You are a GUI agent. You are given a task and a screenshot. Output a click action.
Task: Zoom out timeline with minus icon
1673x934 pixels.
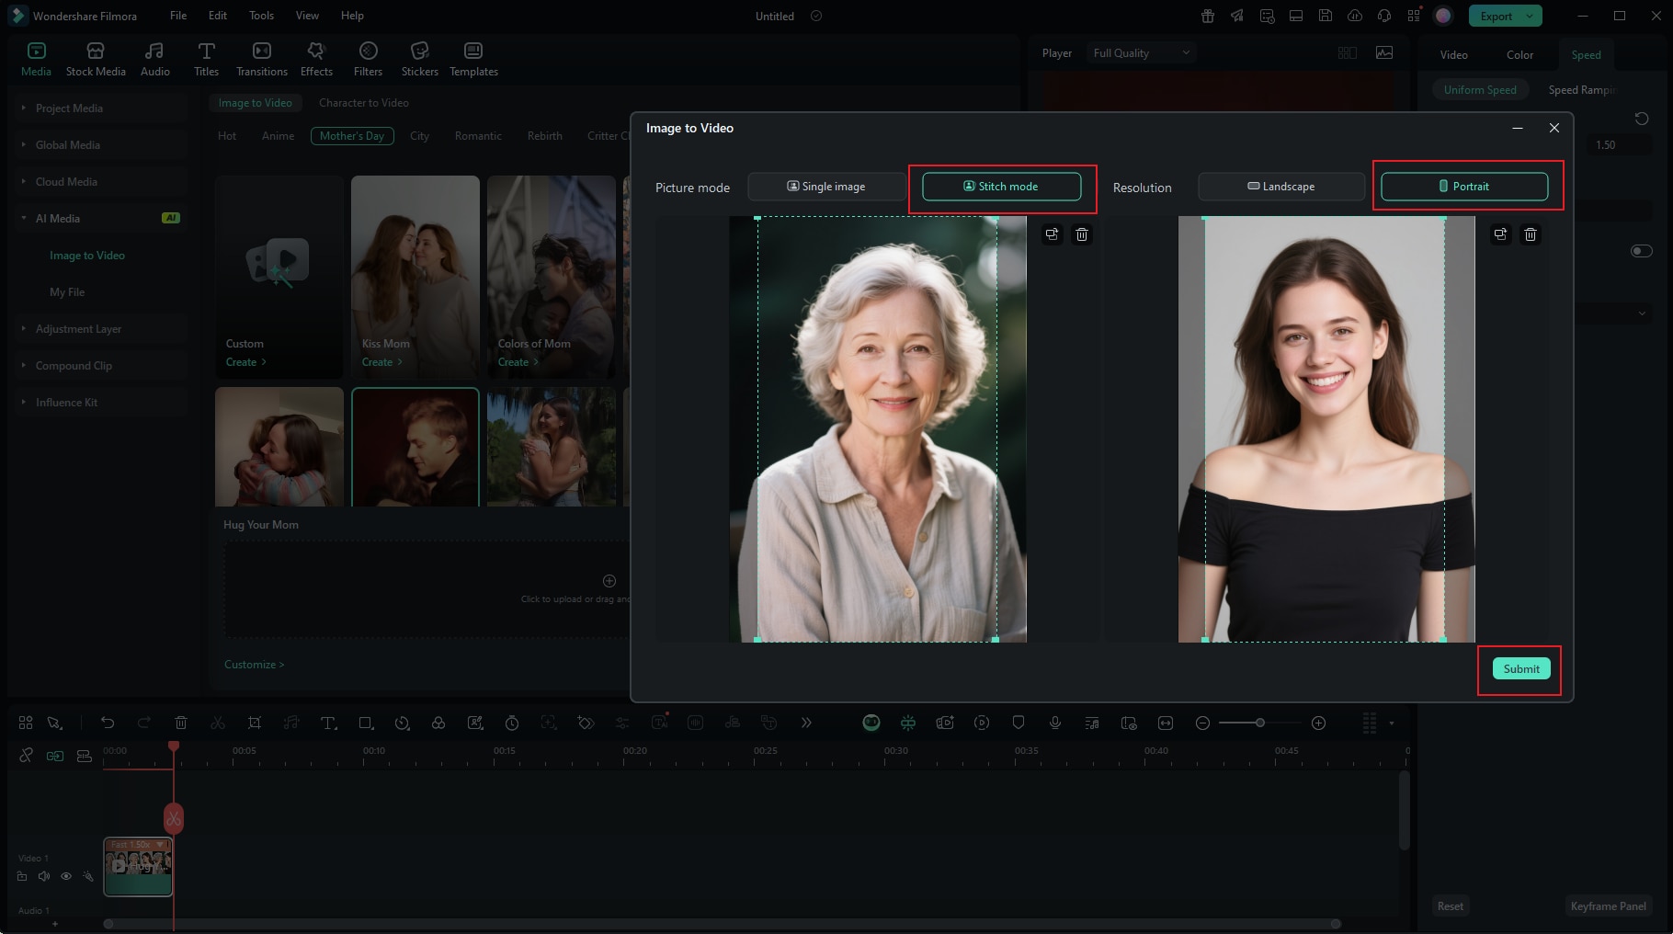point(1202,723)
